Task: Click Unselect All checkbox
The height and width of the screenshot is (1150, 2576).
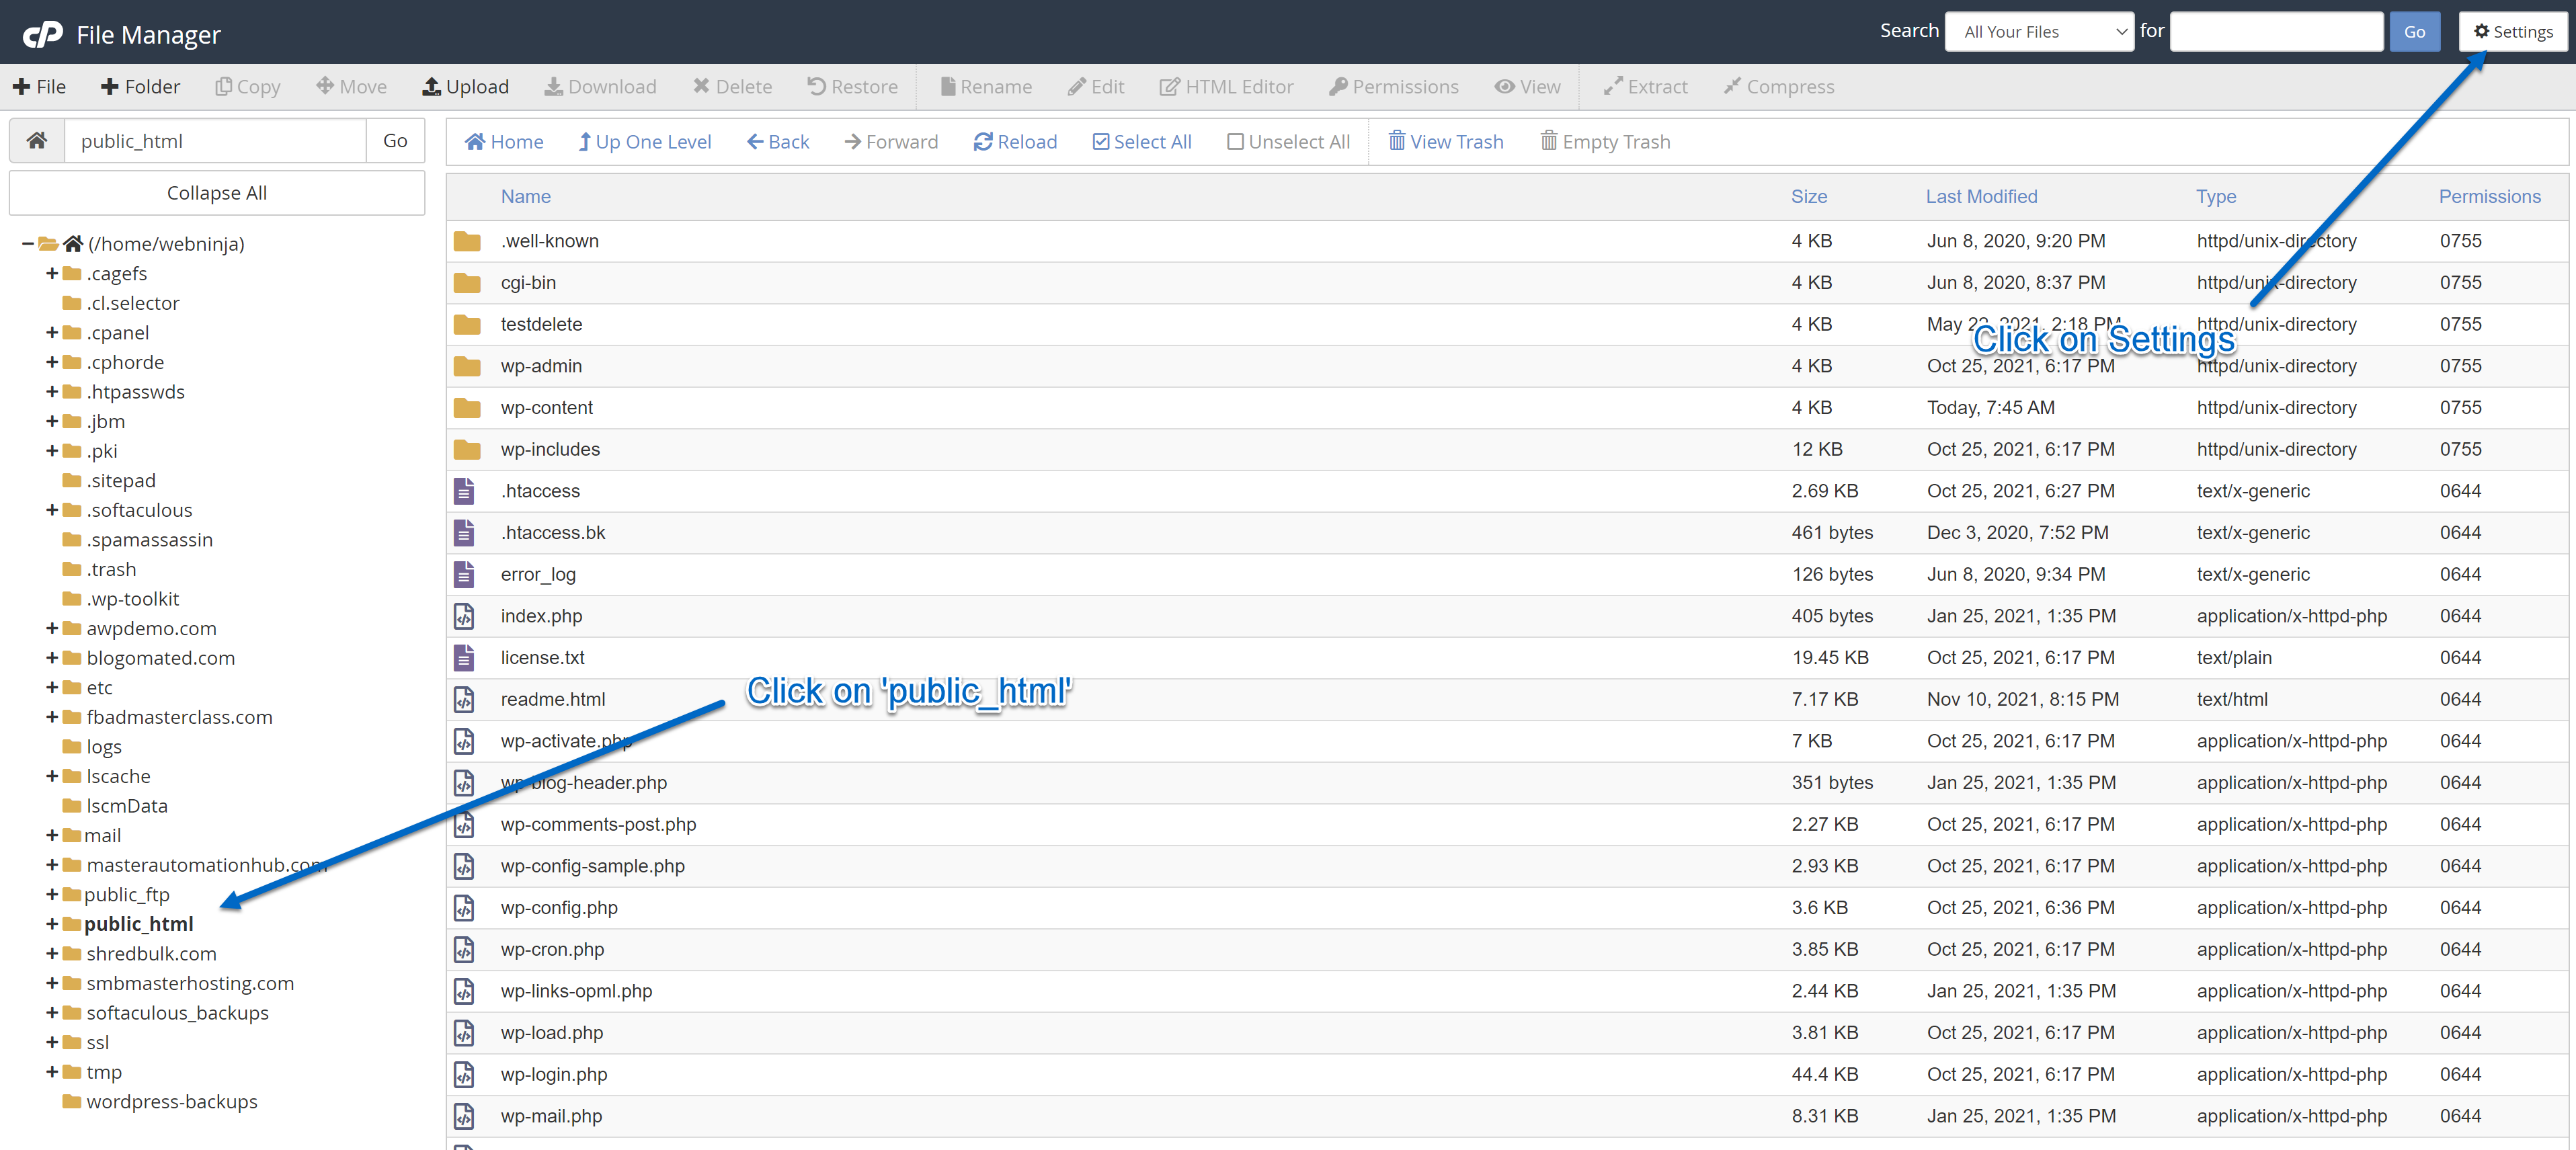Action: (1288, 142)
